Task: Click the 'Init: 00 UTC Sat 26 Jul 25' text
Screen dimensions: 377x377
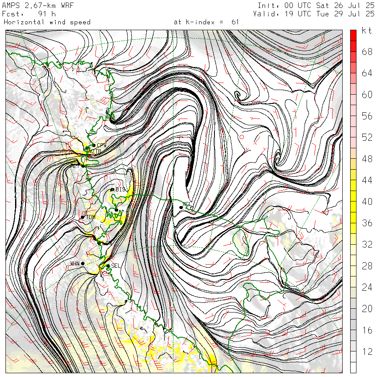Action: [x=316, y=5]
